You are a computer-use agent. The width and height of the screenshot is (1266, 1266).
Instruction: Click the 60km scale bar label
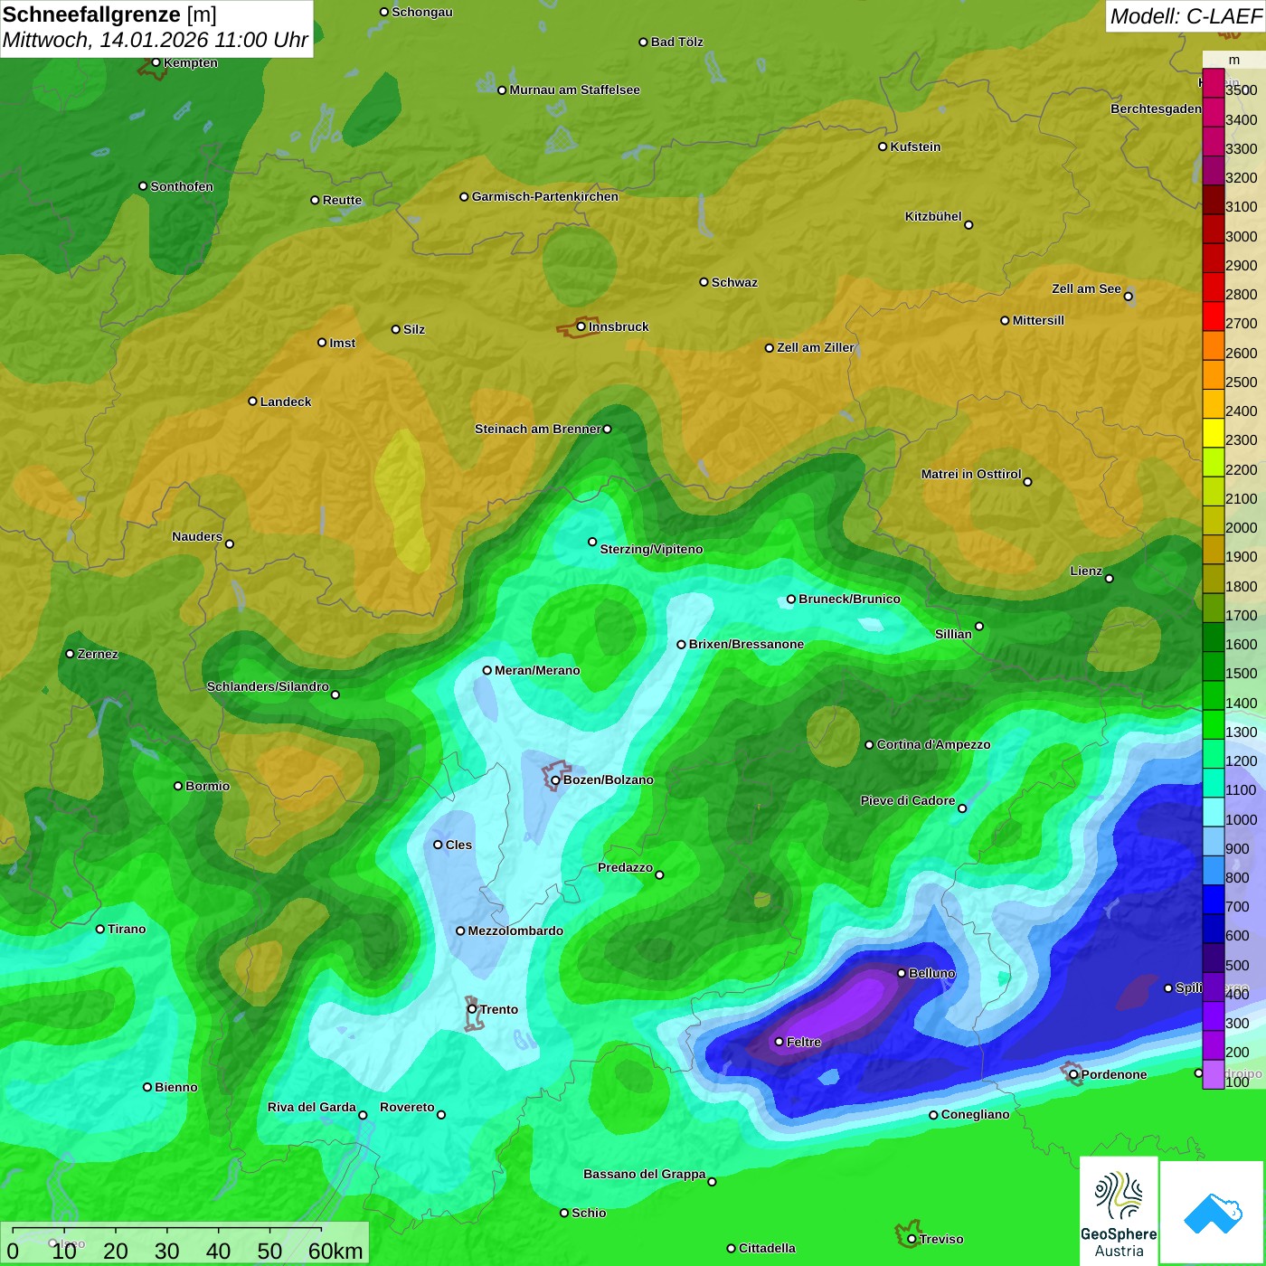(x=335, y=1251)
